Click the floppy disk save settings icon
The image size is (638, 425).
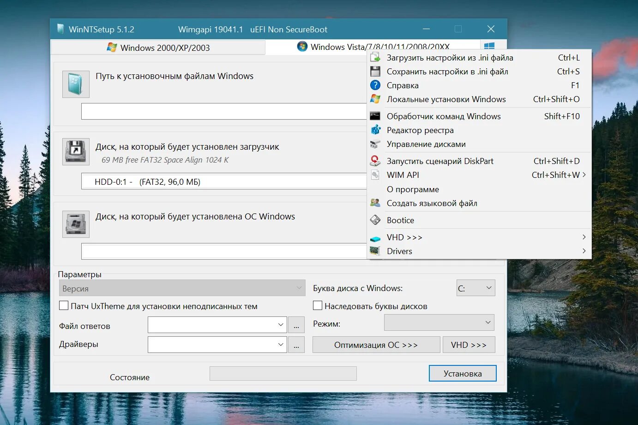pos(375,72)
